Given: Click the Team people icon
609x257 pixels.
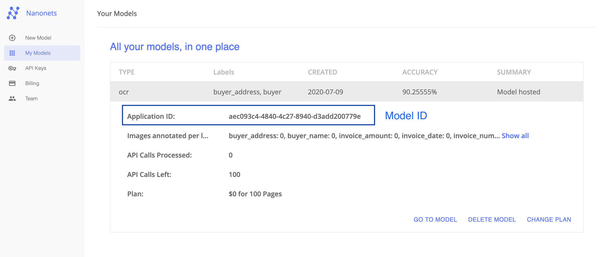Looking at the screenshot, I should pos(12,99).
